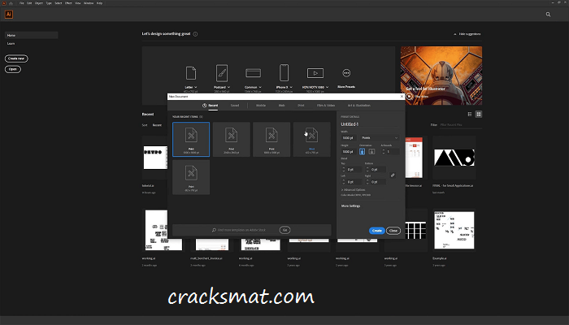Screen dimensions: 569x325
Task: Select second-row Print preset thumbnail
Action: 191,177
